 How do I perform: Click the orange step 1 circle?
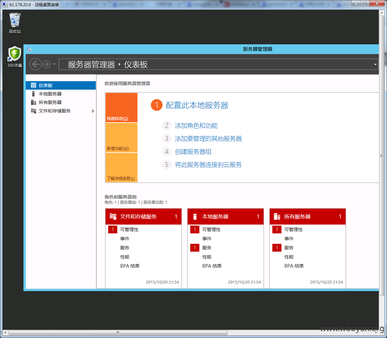[x=156, y=105]
